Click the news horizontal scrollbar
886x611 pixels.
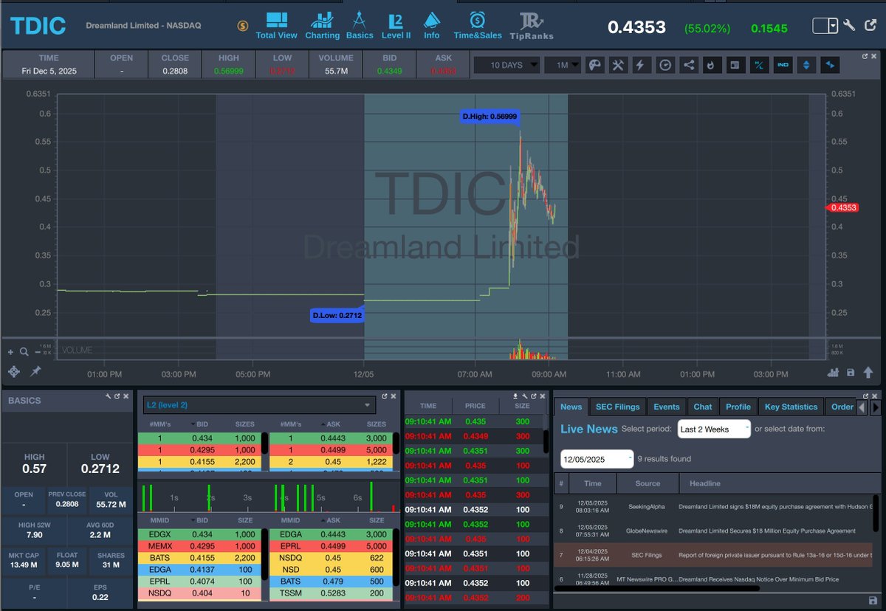656,589
